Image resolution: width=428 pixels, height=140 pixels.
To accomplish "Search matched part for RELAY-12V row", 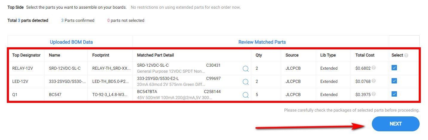I will coord(246,69).
